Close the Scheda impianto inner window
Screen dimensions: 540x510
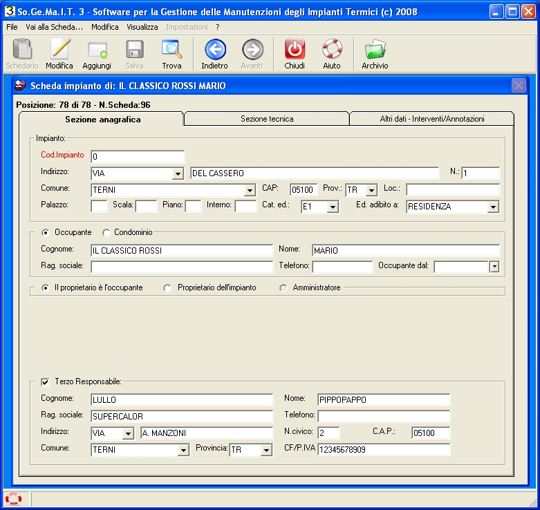click(x=519, y=85)
